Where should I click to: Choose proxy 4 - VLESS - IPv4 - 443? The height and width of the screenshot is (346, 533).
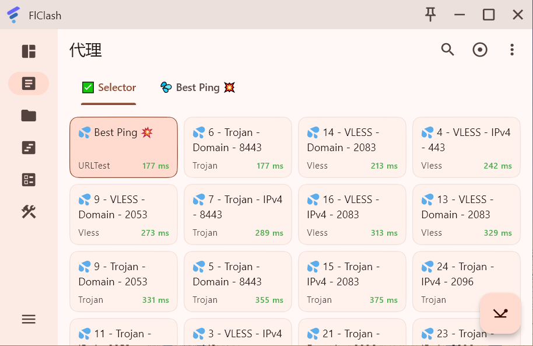[x=466, y=147]
